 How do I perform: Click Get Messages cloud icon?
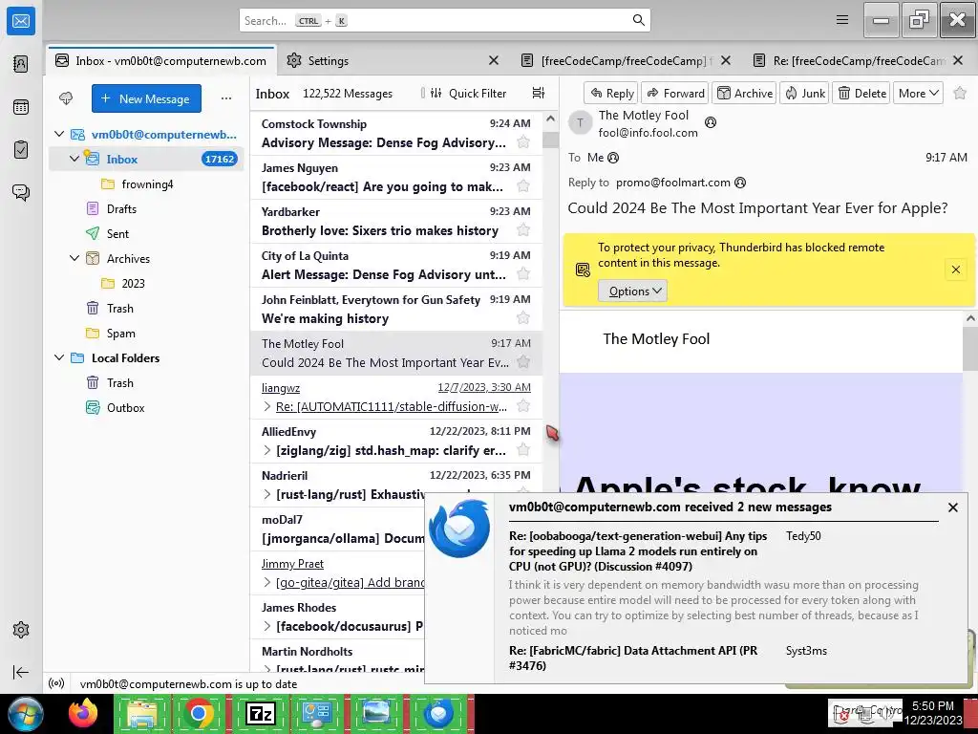pyautogui.click(x=66, y=98)
